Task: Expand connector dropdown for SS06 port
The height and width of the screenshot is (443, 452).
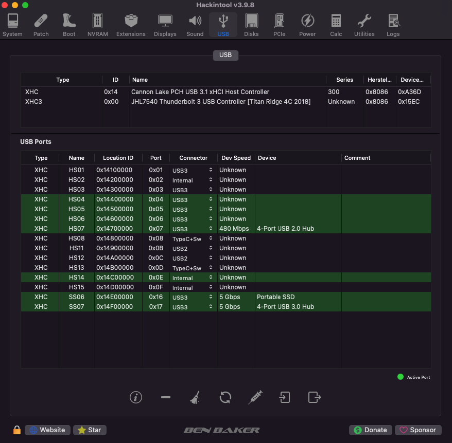Action: tap(211, 297)
